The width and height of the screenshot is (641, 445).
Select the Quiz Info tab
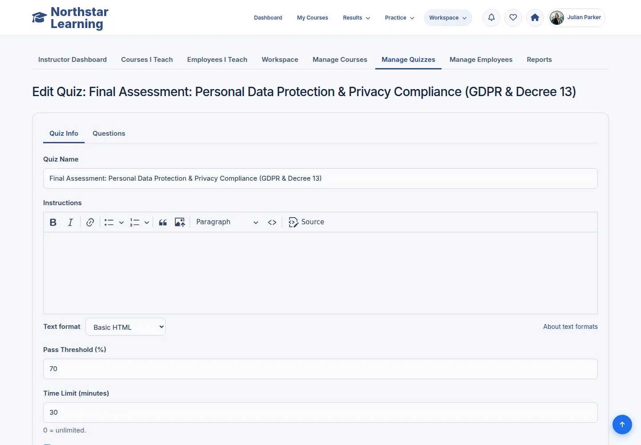pyautogui.click(x=64, y=133)
